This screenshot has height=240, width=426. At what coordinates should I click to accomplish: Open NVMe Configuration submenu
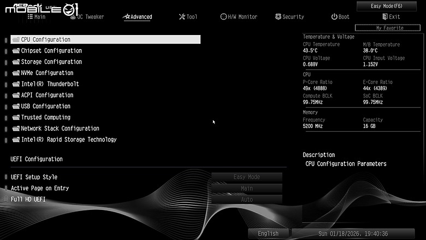coord(47,73)
